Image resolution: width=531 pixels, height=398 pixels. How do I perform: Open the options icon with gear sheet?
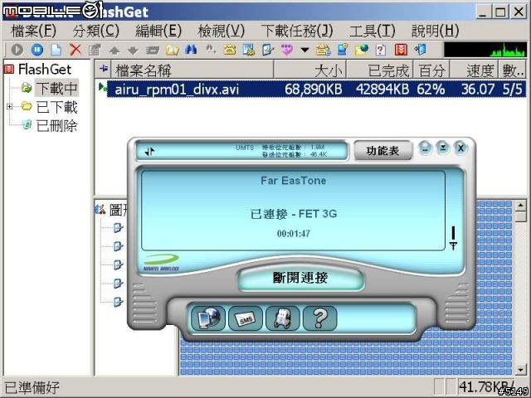[x=249, y=50]
